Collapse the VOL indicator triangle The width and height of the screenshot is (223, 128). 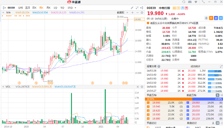coord(3,87)
